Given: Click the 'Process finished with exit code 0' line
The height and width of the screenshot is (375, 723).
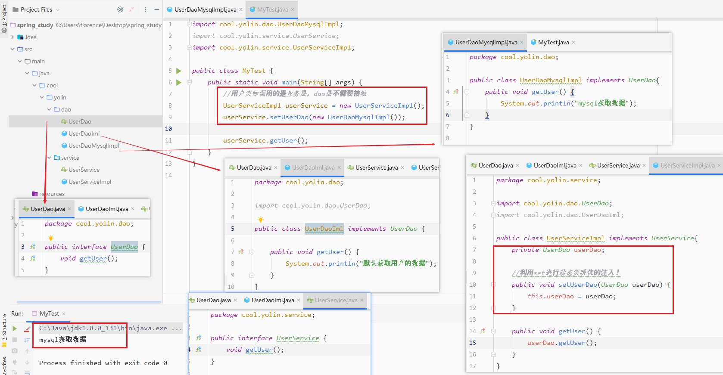Looking at the screenshot, I should [x=103, y=363].
